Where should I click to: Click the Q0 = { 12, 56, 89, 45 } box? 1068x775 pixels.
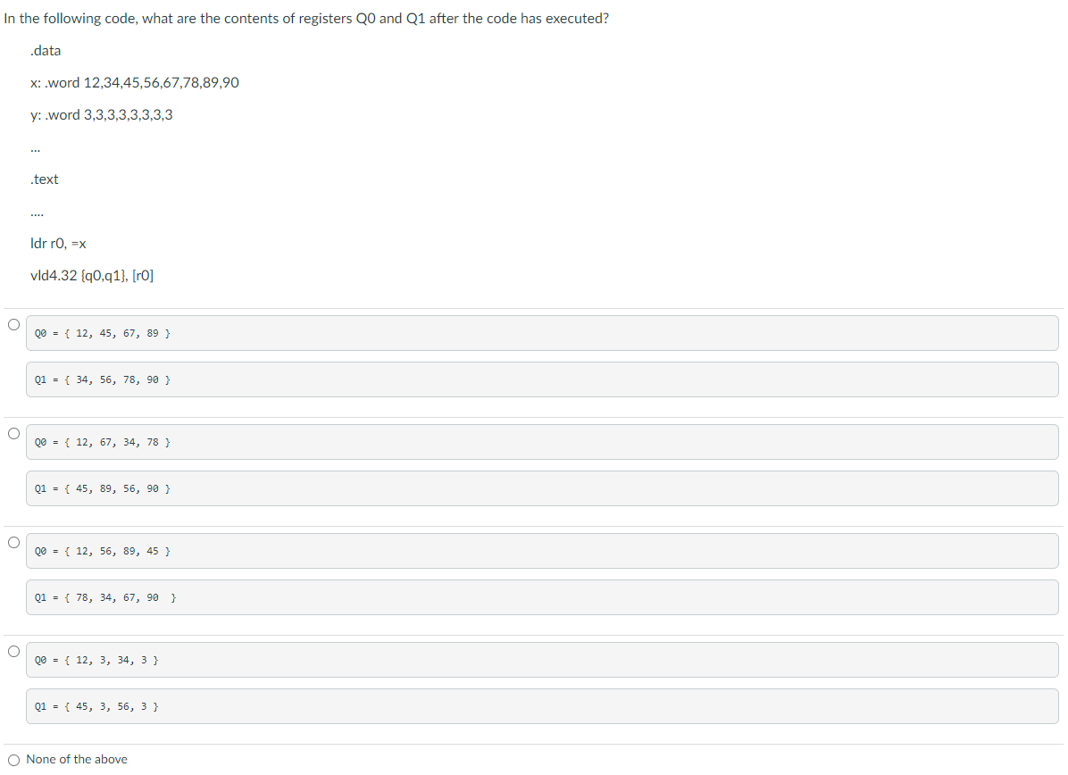(541, 550)
